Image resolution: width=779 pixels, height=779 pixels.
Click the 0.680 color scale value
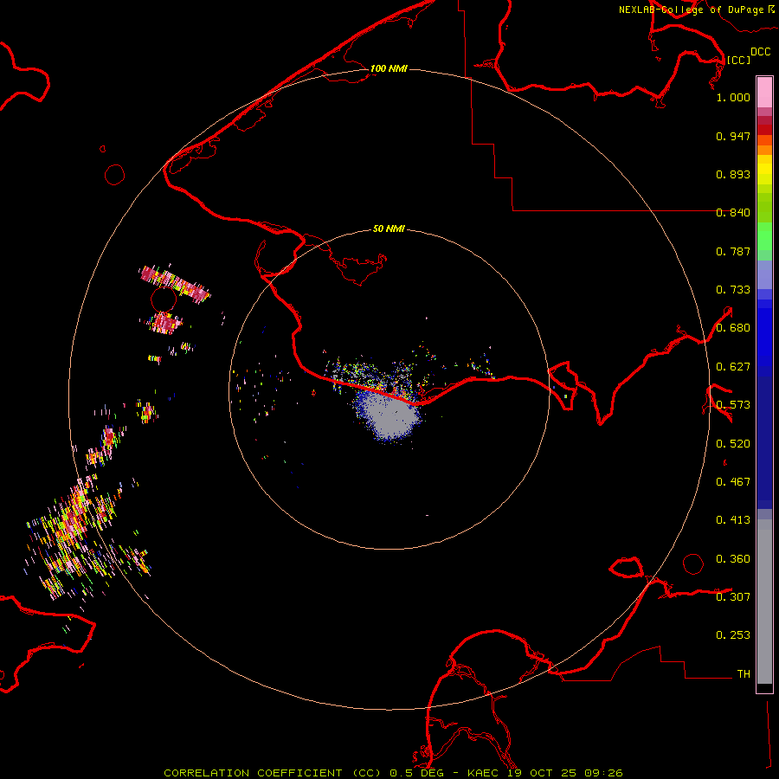click(733, 328)
